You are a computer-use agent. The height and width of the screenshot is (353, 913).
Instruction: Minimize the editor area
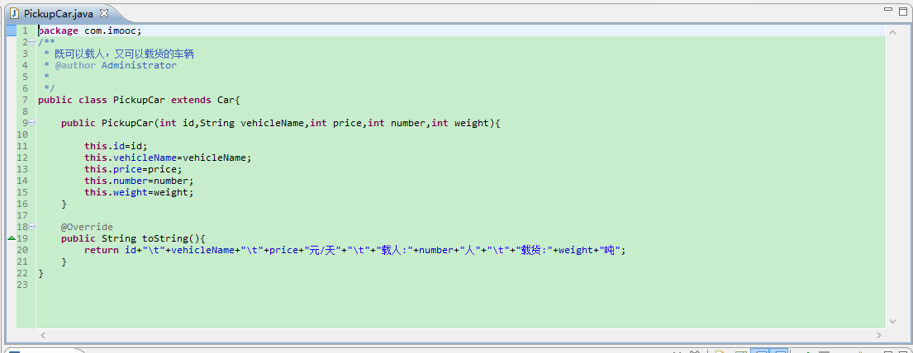[888, 10]
